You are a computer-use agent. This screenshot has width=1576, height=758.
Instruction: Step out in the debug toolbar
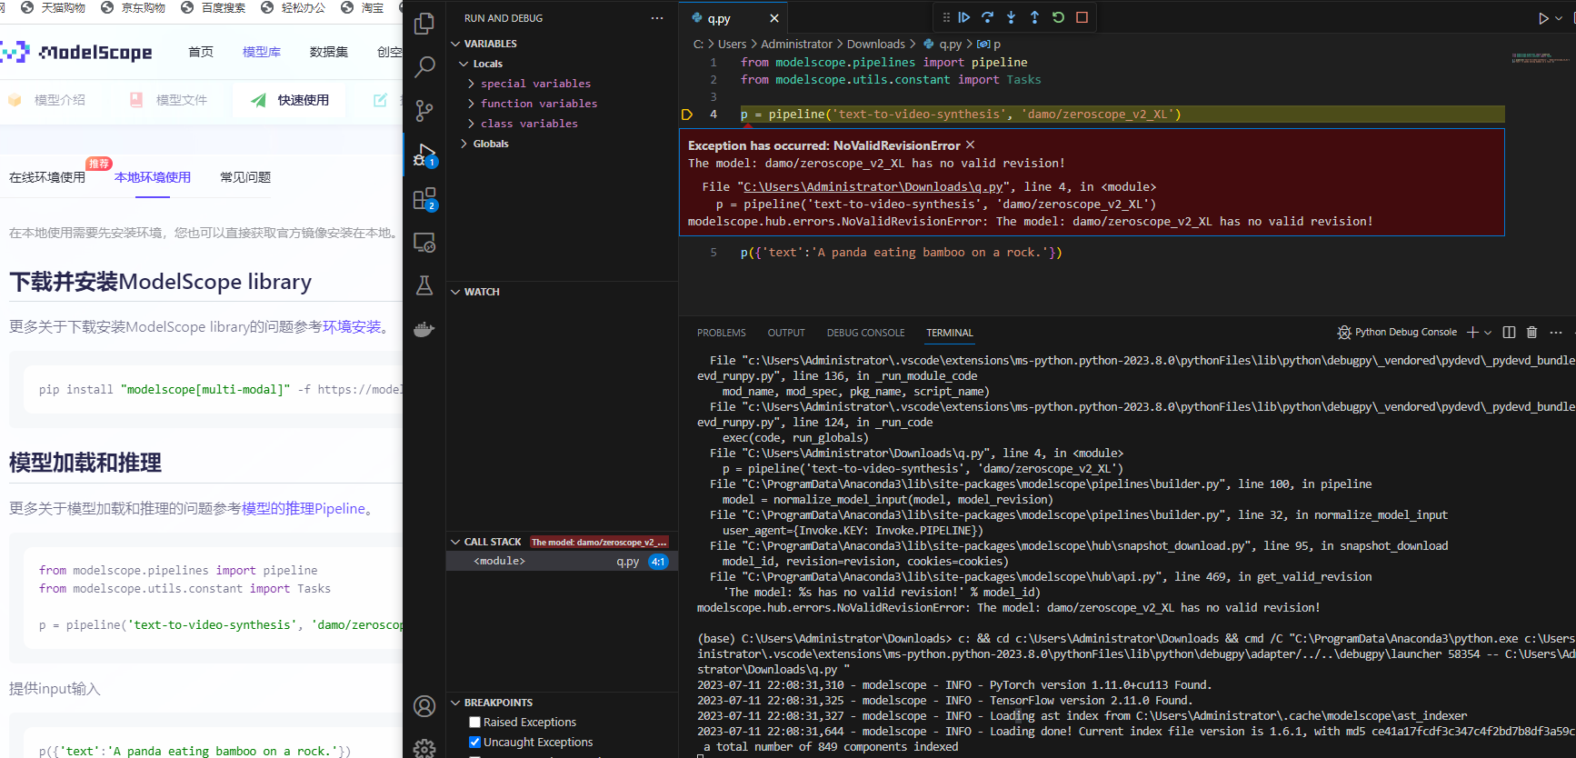[1034, 17]
